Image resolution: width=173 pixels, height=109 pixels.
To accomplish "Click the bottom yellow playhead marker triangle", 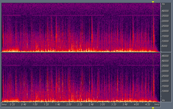I will tap(153, 108).
